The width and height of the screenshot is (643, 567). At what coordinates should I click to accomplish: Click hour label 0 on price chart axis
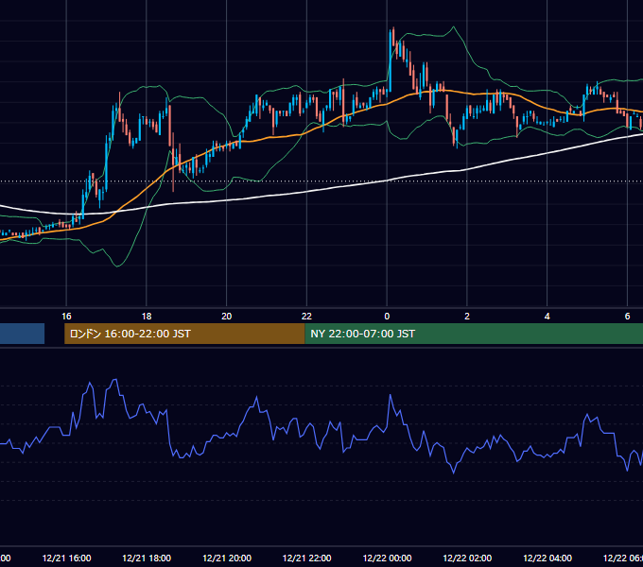point(387,317)
